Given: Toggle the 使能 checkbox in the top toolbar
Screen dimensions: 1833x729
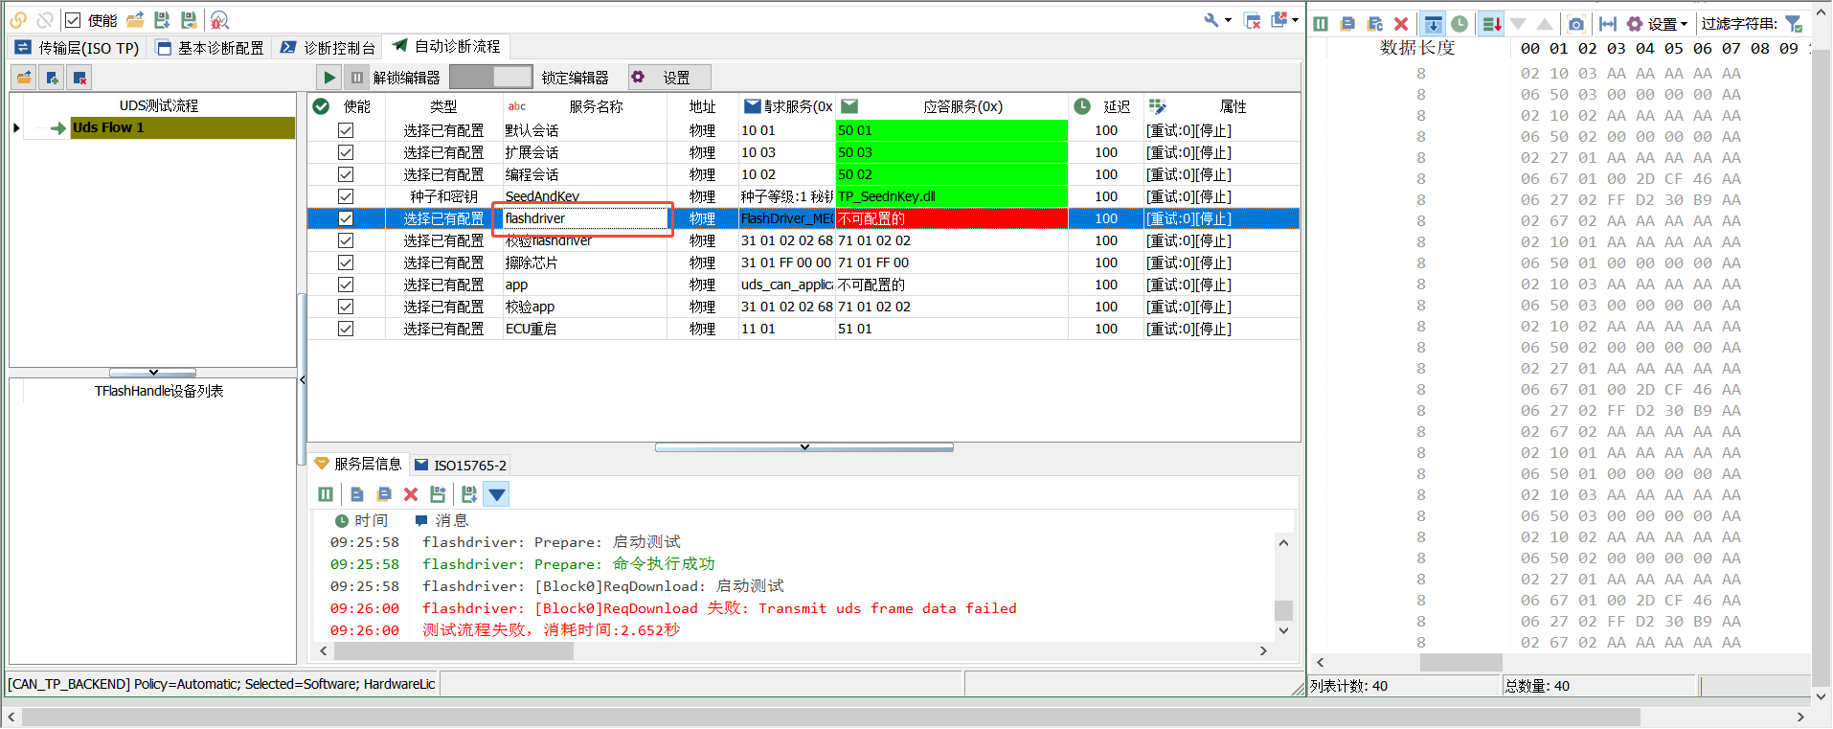Looking at the screenshot, I should tap(73, 20).
